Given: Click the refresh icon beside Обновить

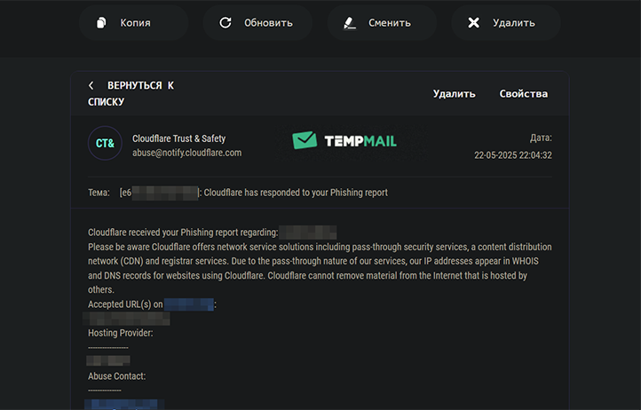Looking at the screenshot, I should tap(226, 23).
